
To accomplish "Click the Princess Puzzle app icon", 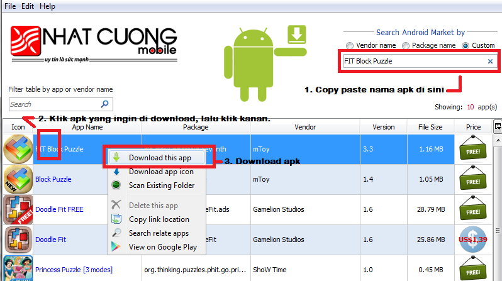I will point(18,268).
